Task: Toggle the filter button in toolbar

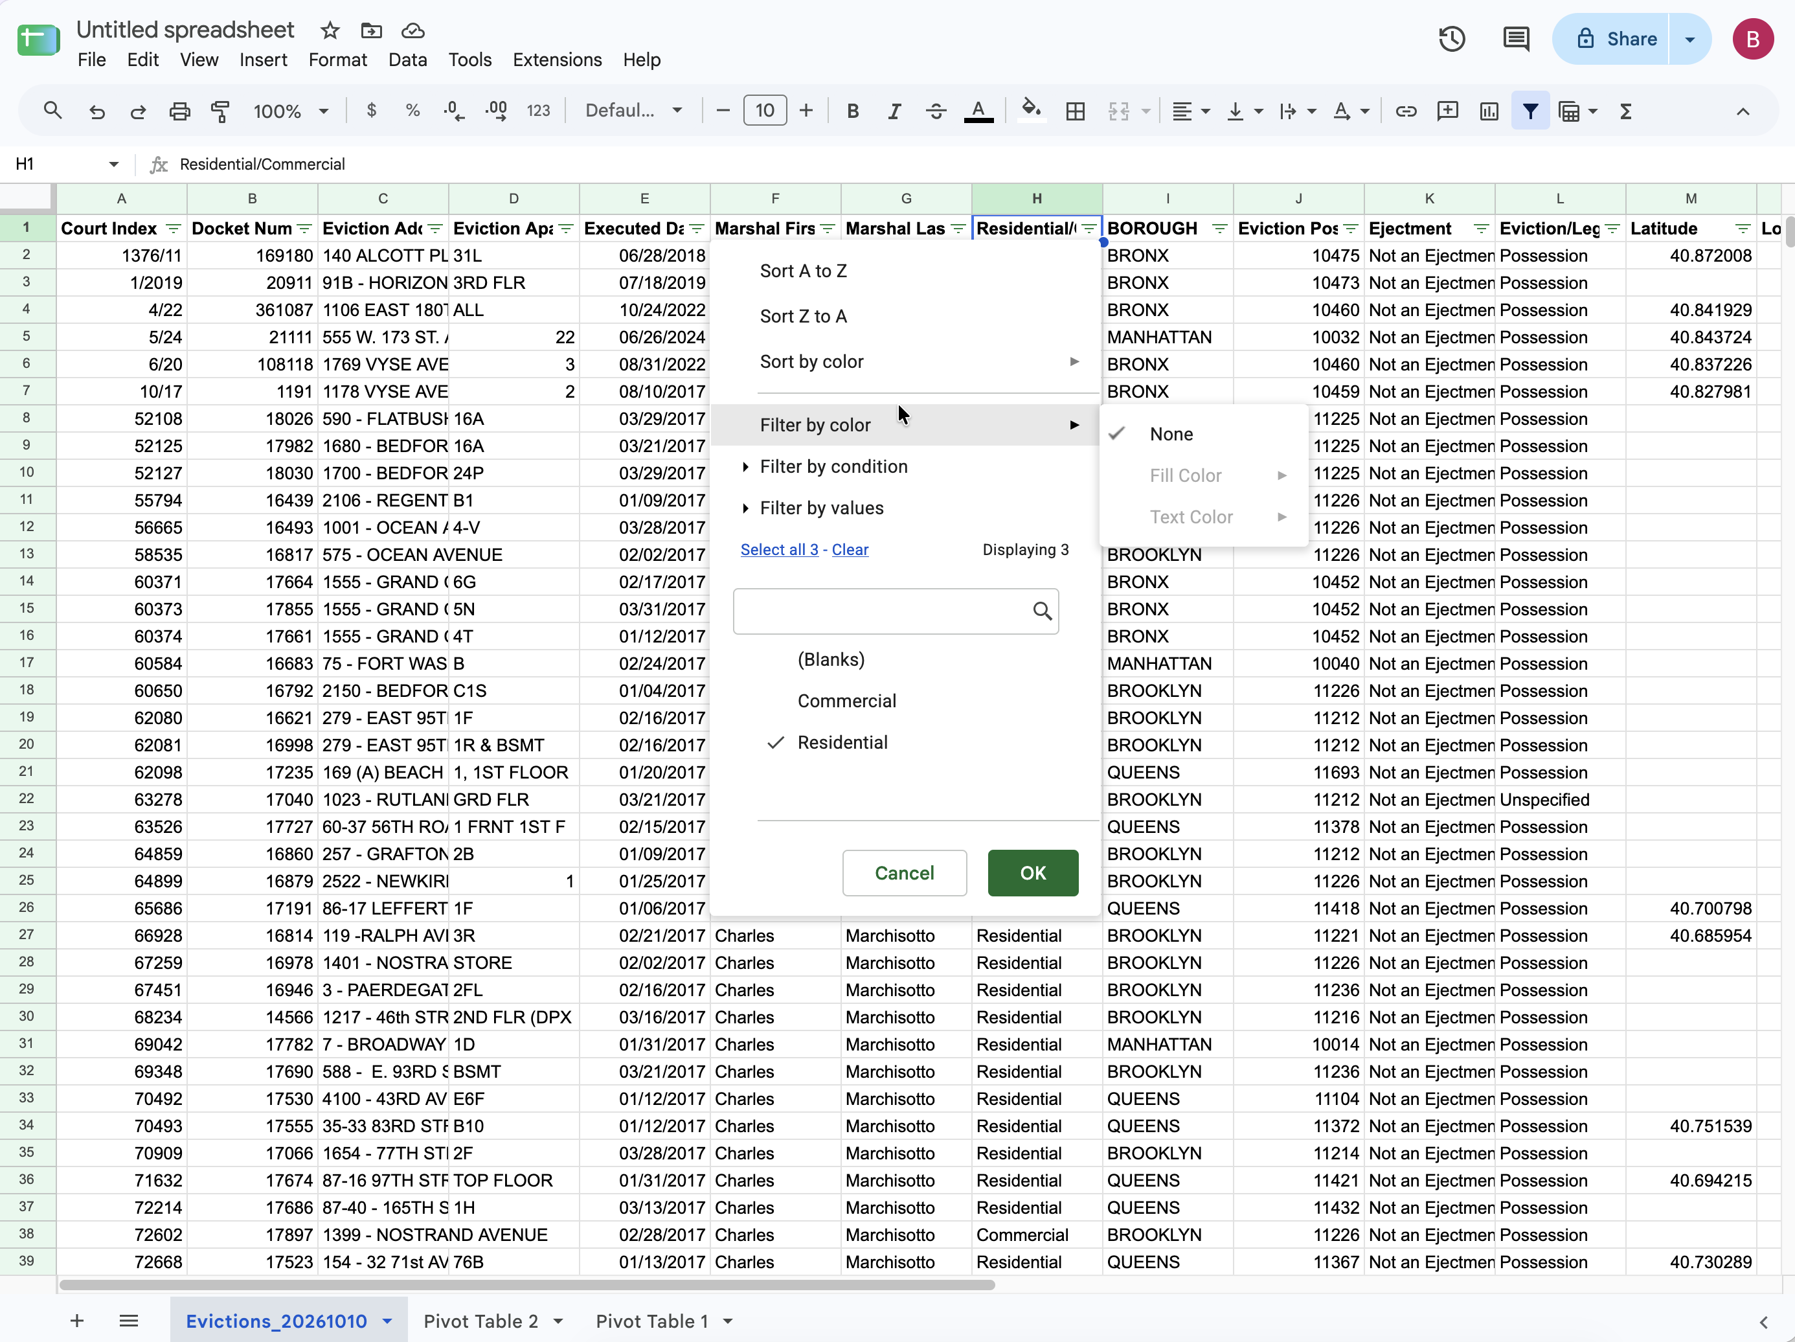Action: pos(1530,111)
